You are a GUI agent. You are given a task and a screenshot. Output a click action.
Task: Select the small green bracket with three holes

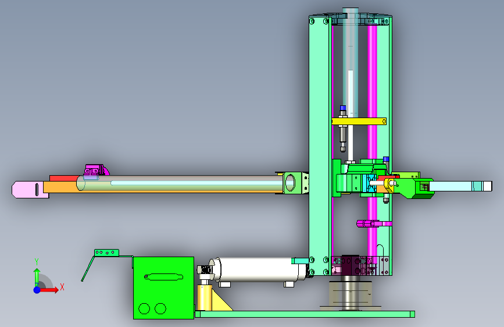tap(106, 253)
